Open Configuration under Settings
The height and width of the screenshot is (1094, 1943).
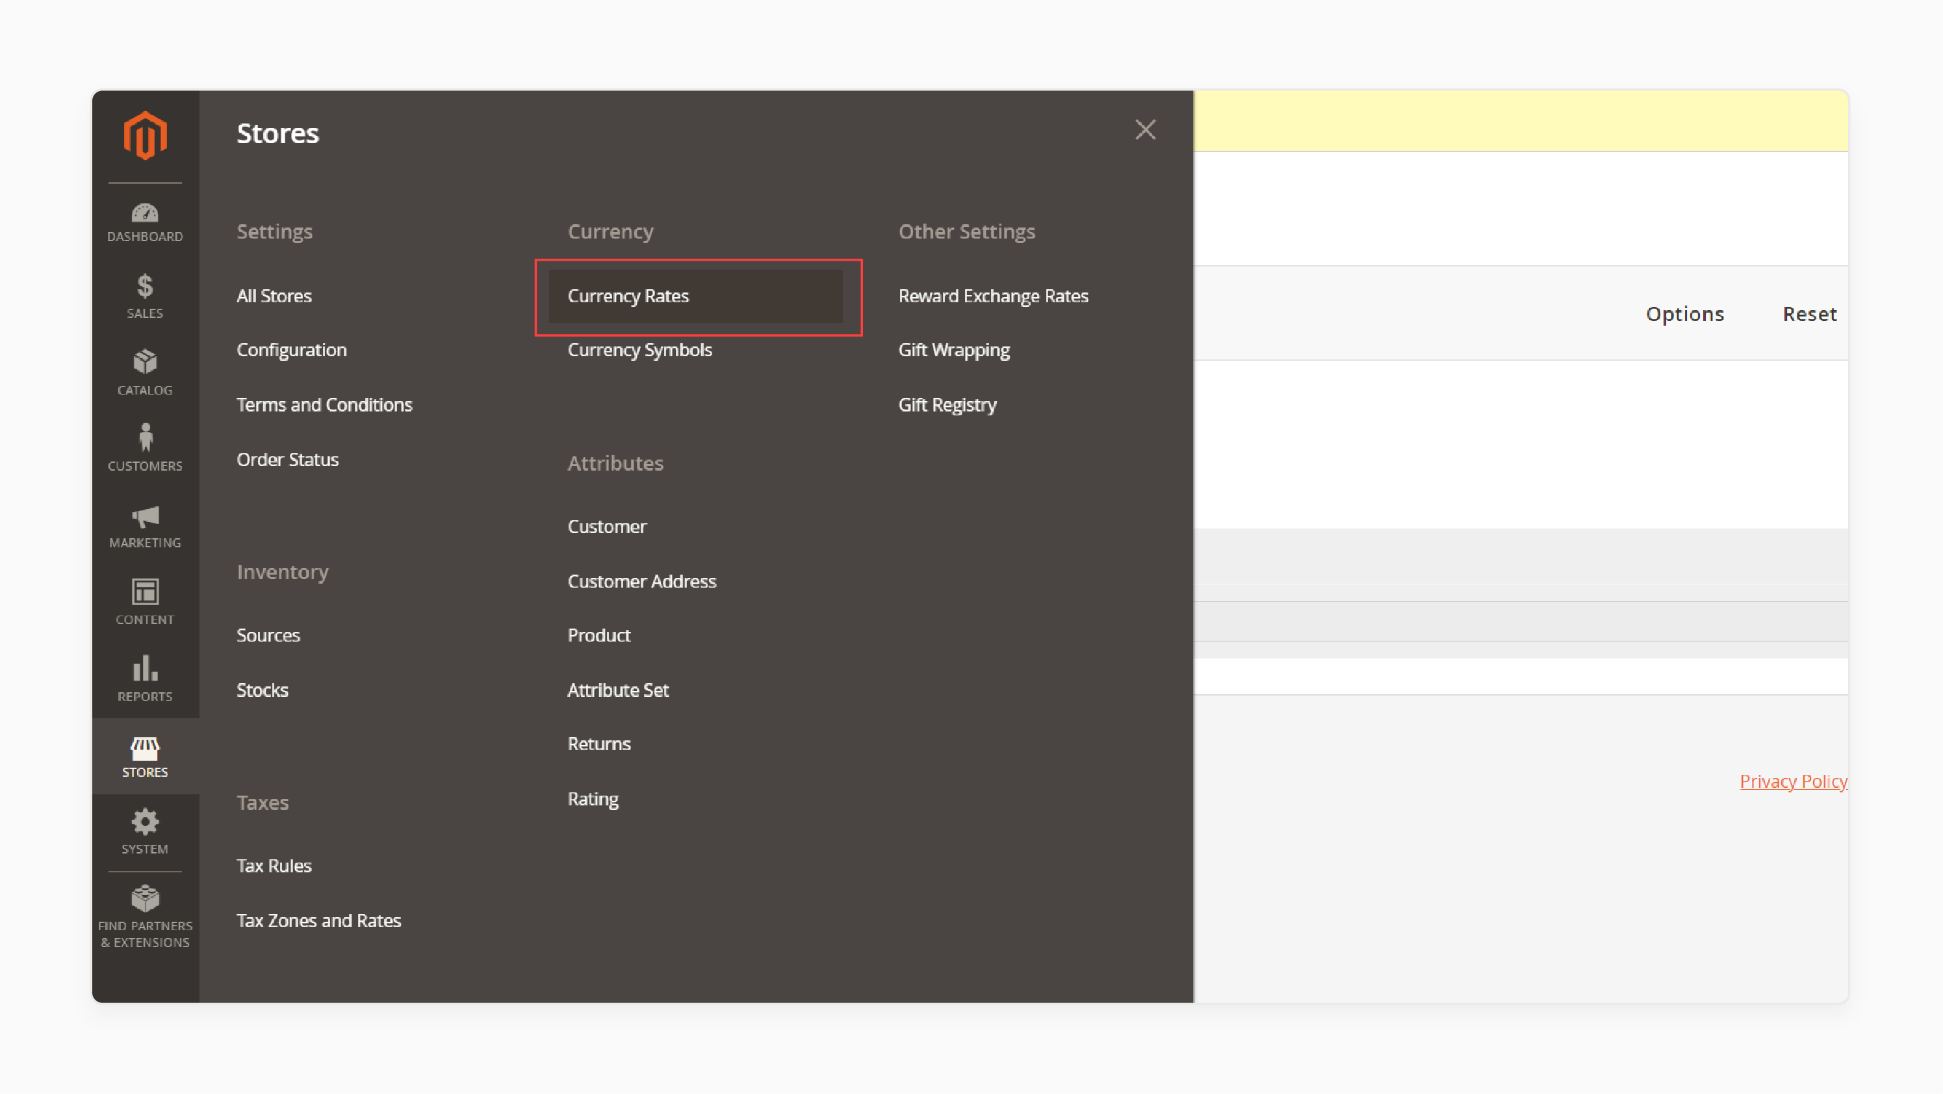pyautogui.click(x=291, y=350)
